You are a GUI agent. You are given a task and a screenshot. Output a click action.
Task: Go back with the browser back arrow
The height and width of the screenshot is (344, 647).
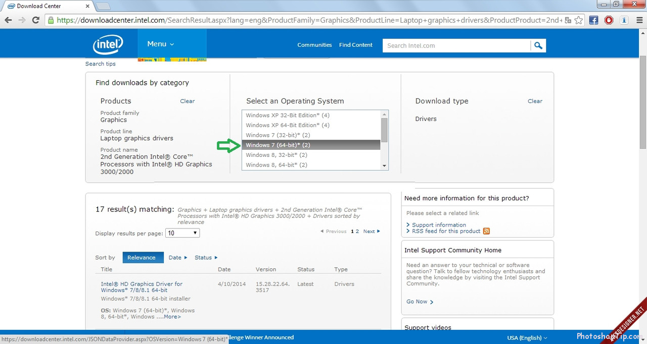click(8, 20)
